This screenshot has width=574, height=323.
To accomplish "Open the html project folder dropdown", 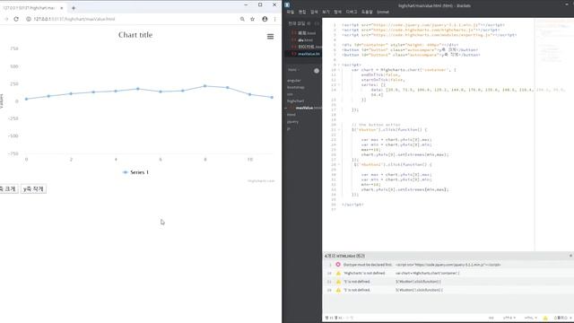I will (x=293, y=70).
